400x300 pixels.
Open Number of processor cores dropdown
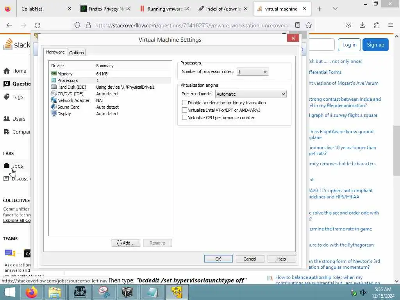coord(252,72)
